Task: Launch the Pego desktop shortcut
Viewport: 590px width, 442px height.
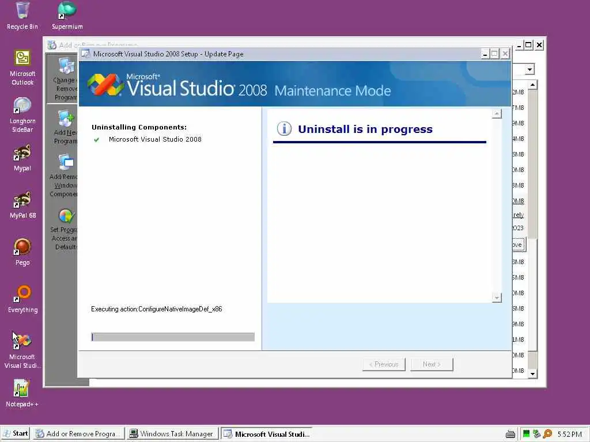Action: tap(22, 252)
